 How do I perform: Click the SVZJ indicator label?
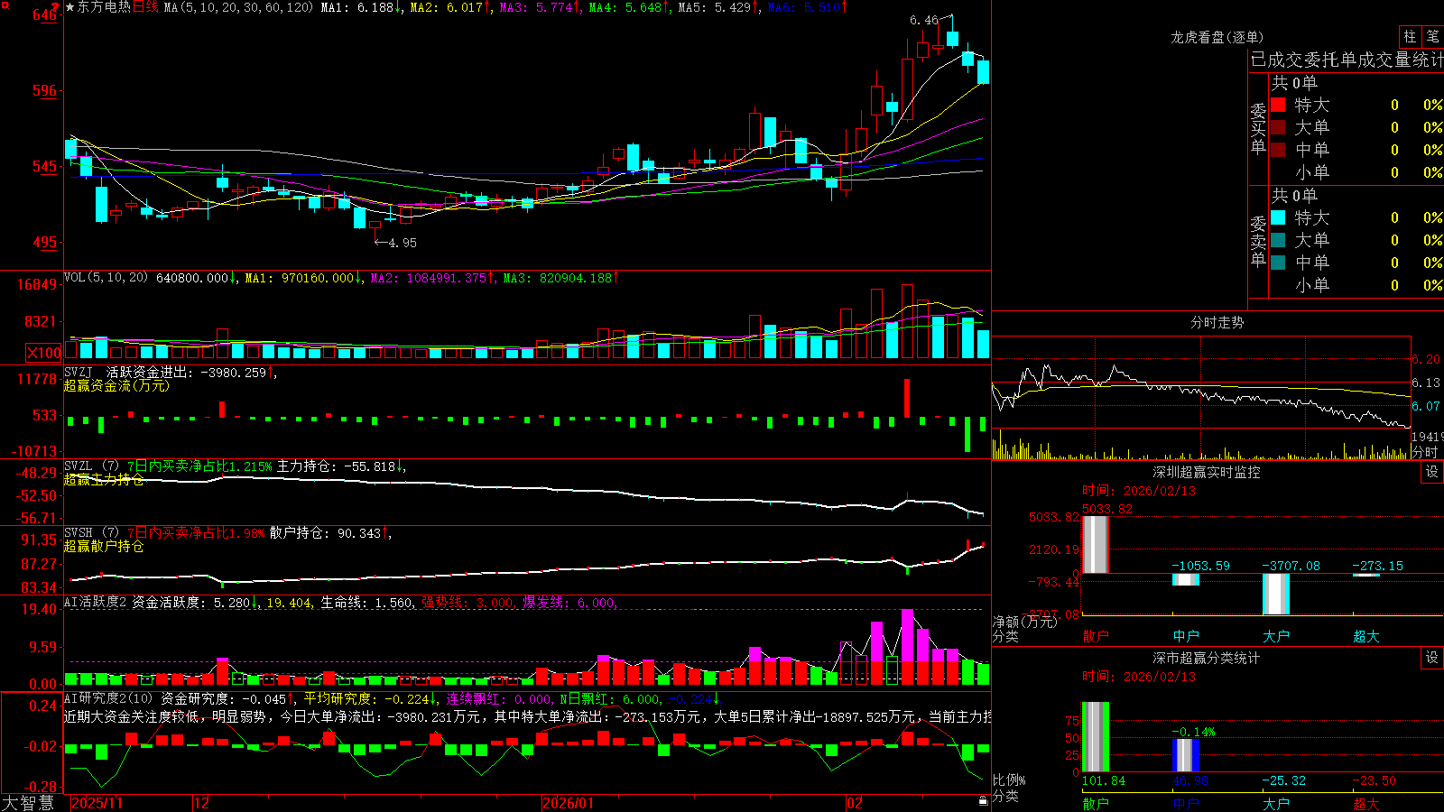[x=79, y=372]
